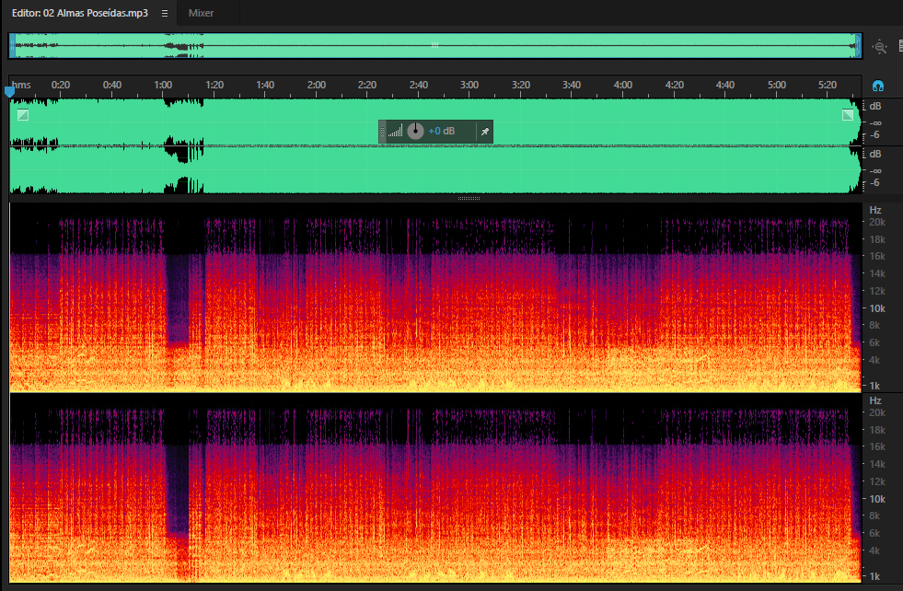Click the Fade Out handle on the waveform
The image size is (903, 591).
[x=848, y=115]
